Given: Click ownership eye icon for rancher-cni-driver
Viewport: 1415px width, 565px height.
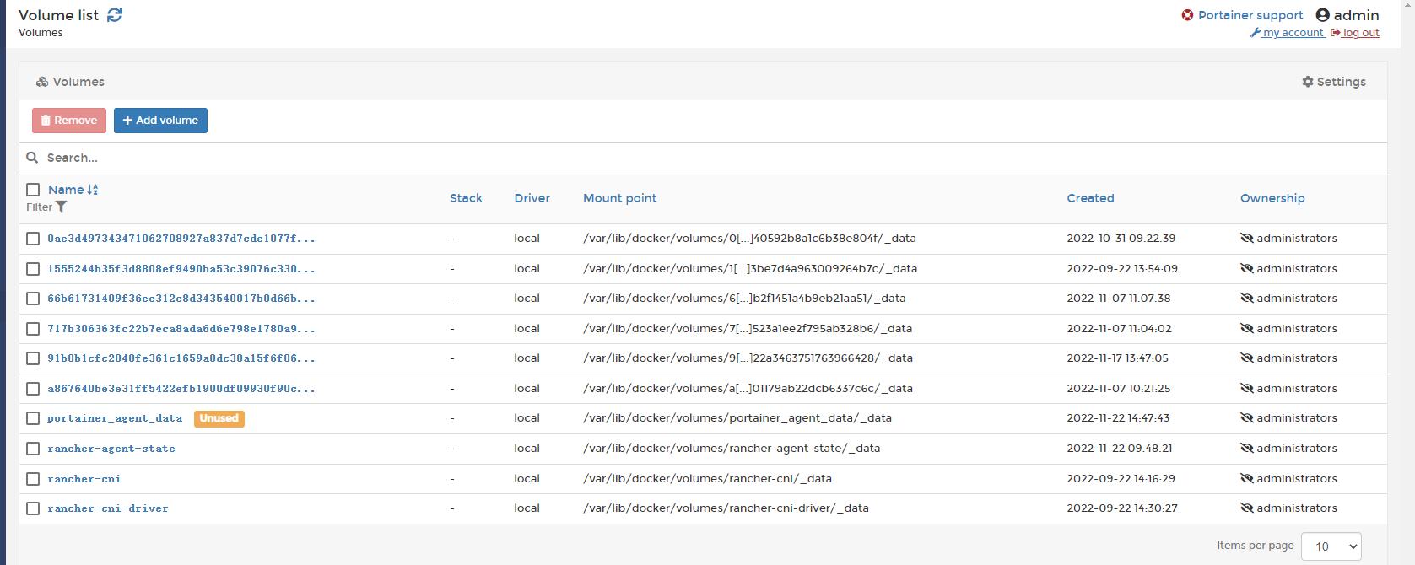Looking at the screenshot, I should 1246,508.
